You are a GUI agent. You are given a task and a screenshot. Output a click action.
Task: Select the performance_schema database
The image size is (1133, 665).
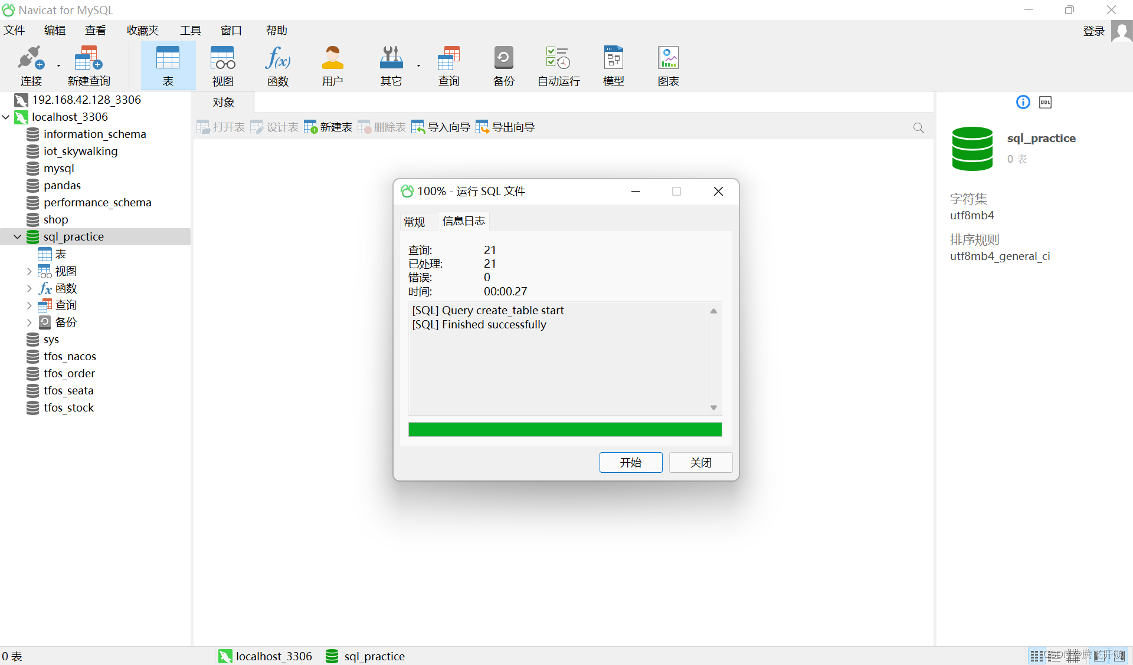pyautogui.click(x=97, y=202)
